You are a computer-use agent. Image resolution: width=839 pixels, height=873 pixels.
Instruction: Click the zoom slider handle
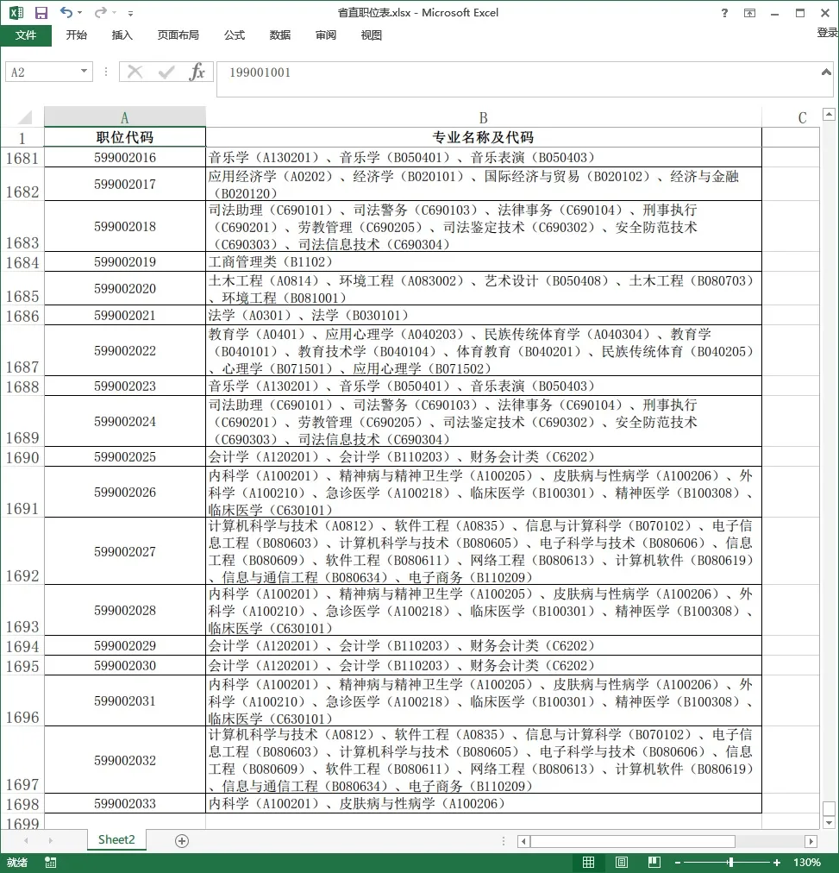coord(730,863)
